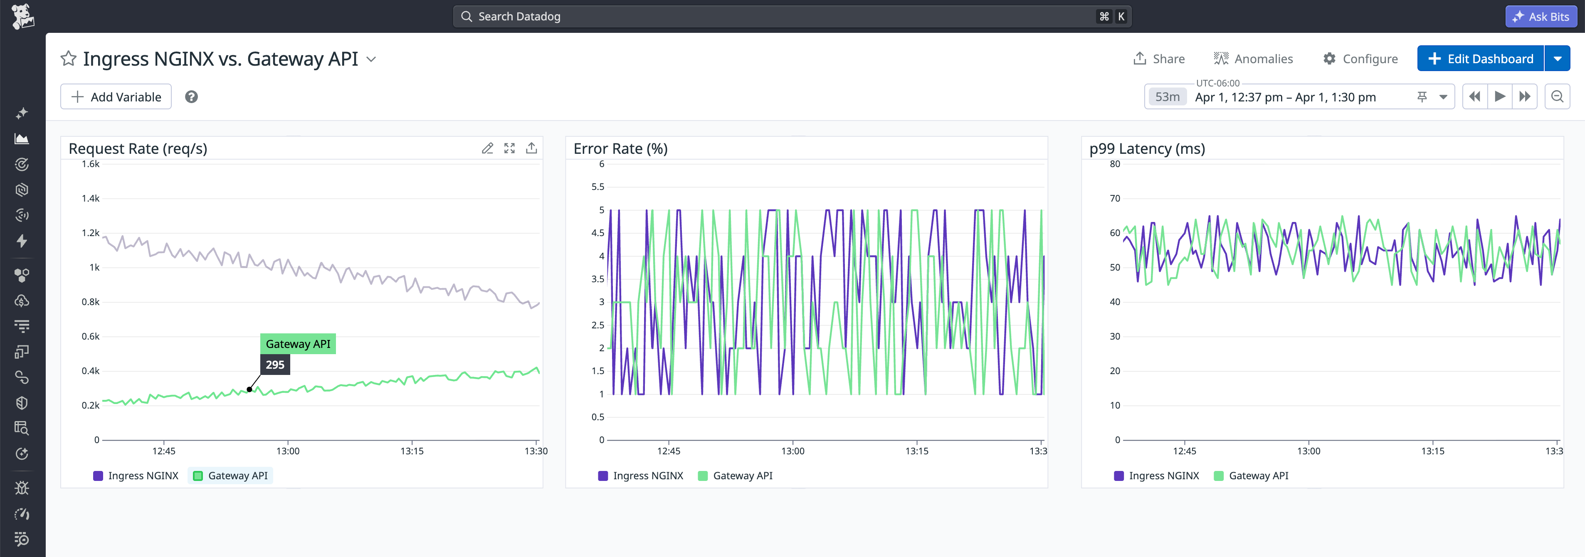Open the export/share icon on the Request Rate widget

[x=532, y=148]
